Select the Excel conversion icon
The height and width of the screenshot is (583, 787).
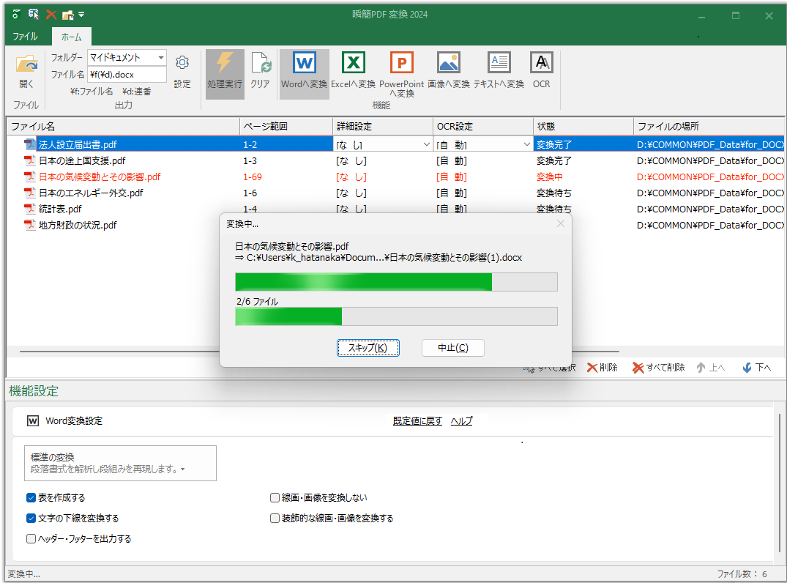(x=353, y=63)
